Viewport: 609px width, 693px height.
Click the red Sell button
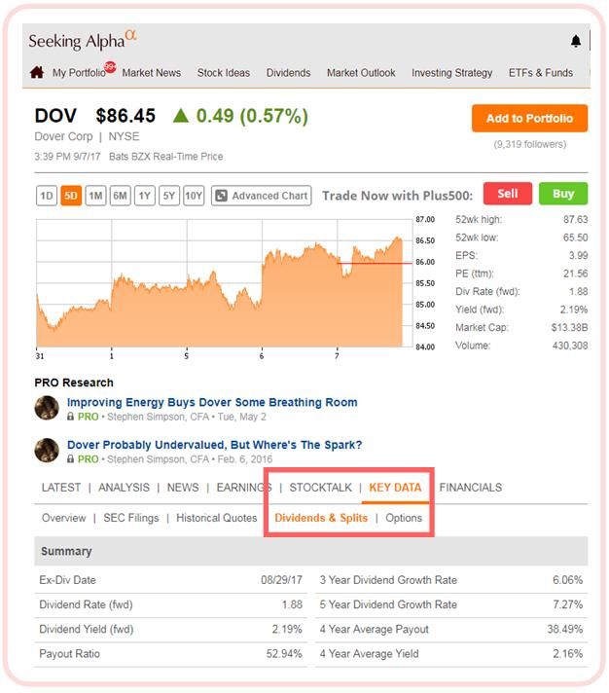(x=508, y=194)
